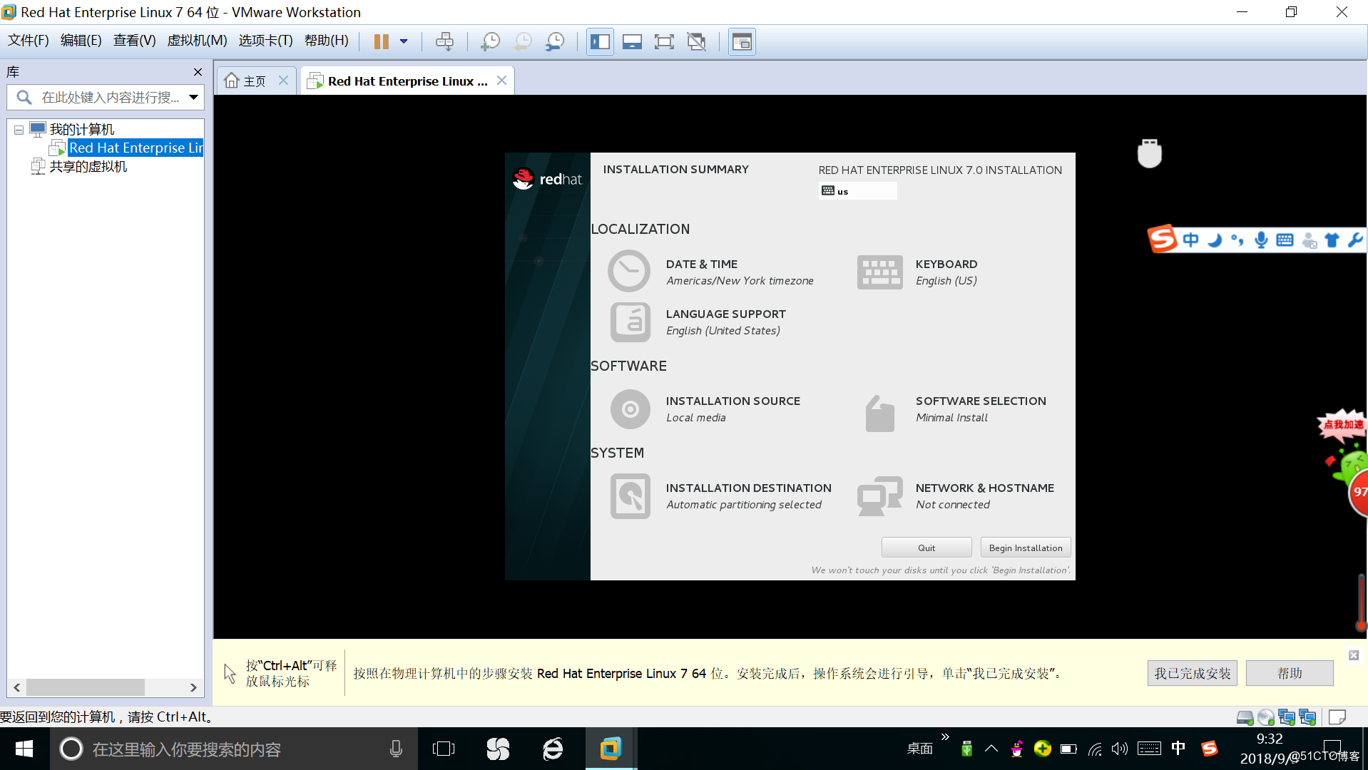Open Task View on the taskbar
The height and width of the screenshot is (770, 1368).
pyautogui.click(x=443, y=749)
